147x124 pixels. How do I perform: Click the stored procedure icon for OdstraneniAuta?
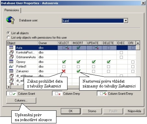(x=11, y=57)
